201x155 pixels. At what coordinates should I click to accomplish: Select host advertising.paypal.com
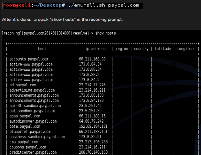[x=32, y=90]
